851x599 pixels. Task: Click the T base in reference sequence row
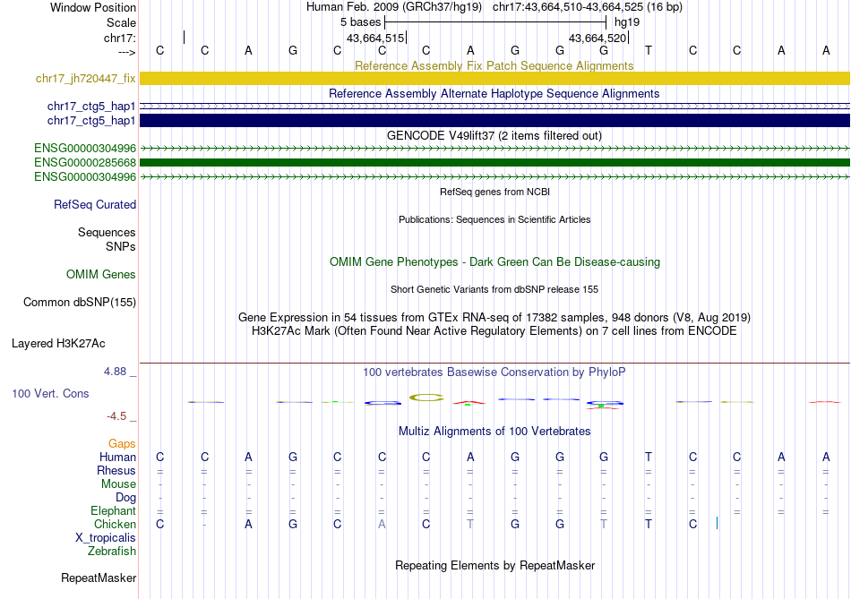(648, 50)
